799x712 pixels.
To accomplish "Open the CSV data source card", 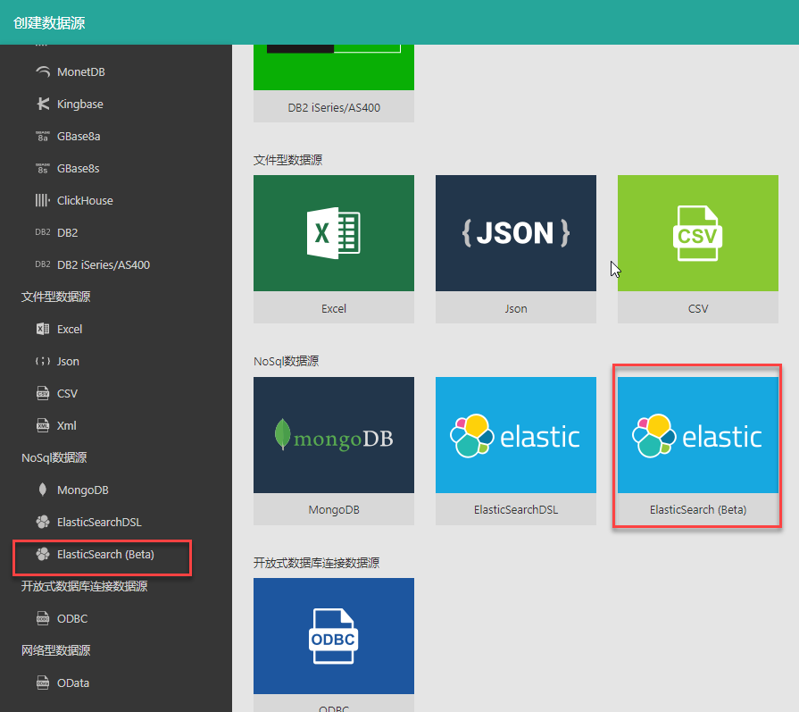I will 698,249.
